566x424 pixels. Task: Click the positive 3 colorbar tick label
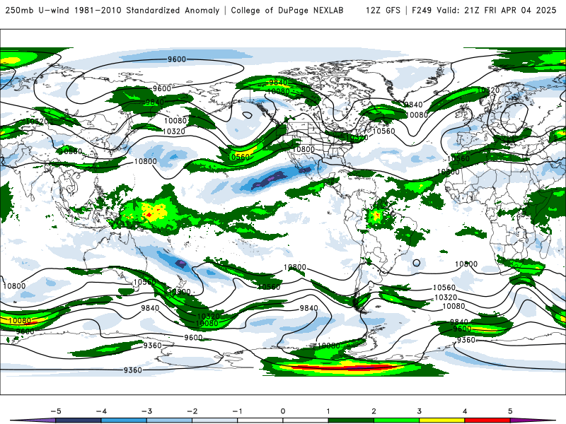(x=419, y=411)
